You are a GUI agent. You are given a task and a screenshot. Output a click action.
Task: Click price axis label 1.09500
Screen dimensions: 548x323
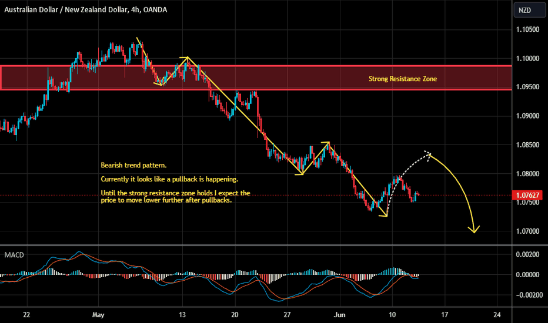pyautogui.click(x=527, y=87)
